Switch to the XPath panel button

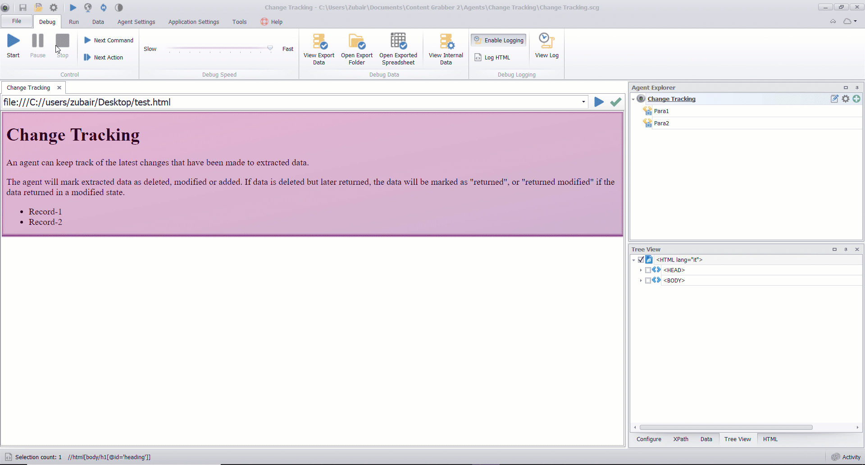tap(681, 439)
